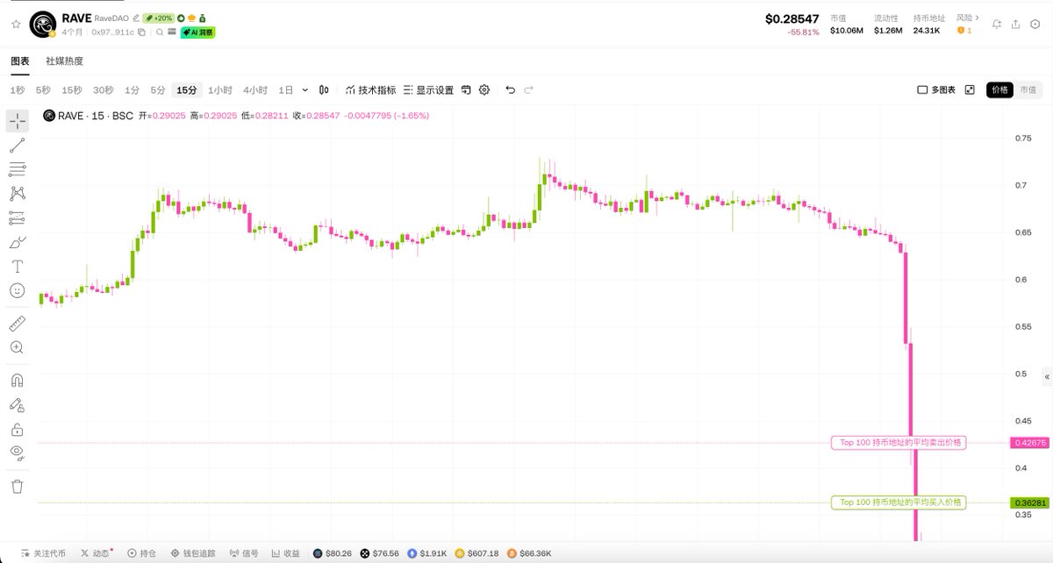The height and width of the screenshot is (563, 1053).
Task: Select the crosshair cursor tool
Action: [18, 121]
